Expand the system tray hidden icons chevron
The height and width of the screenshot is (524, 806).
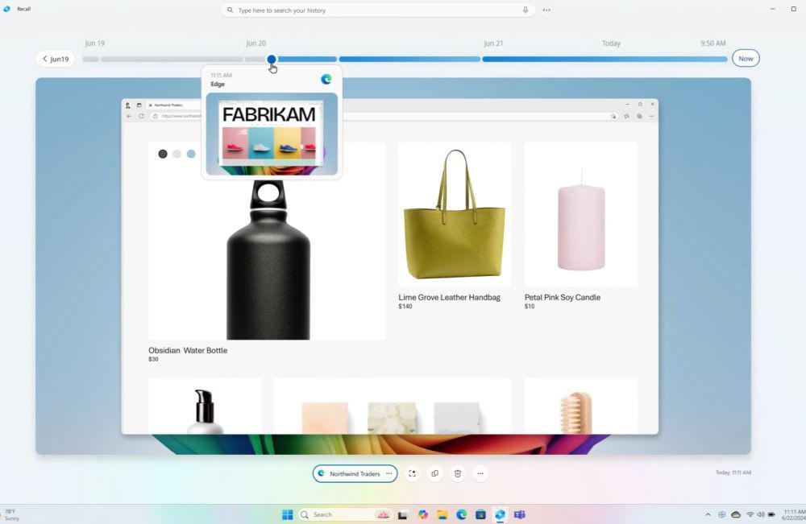tap(708, 514)
